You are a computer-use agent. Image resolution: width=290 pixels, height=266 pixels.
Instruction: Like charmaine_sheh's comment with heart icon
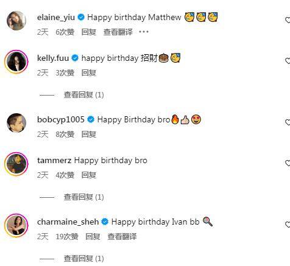click(x=288, y=225)
